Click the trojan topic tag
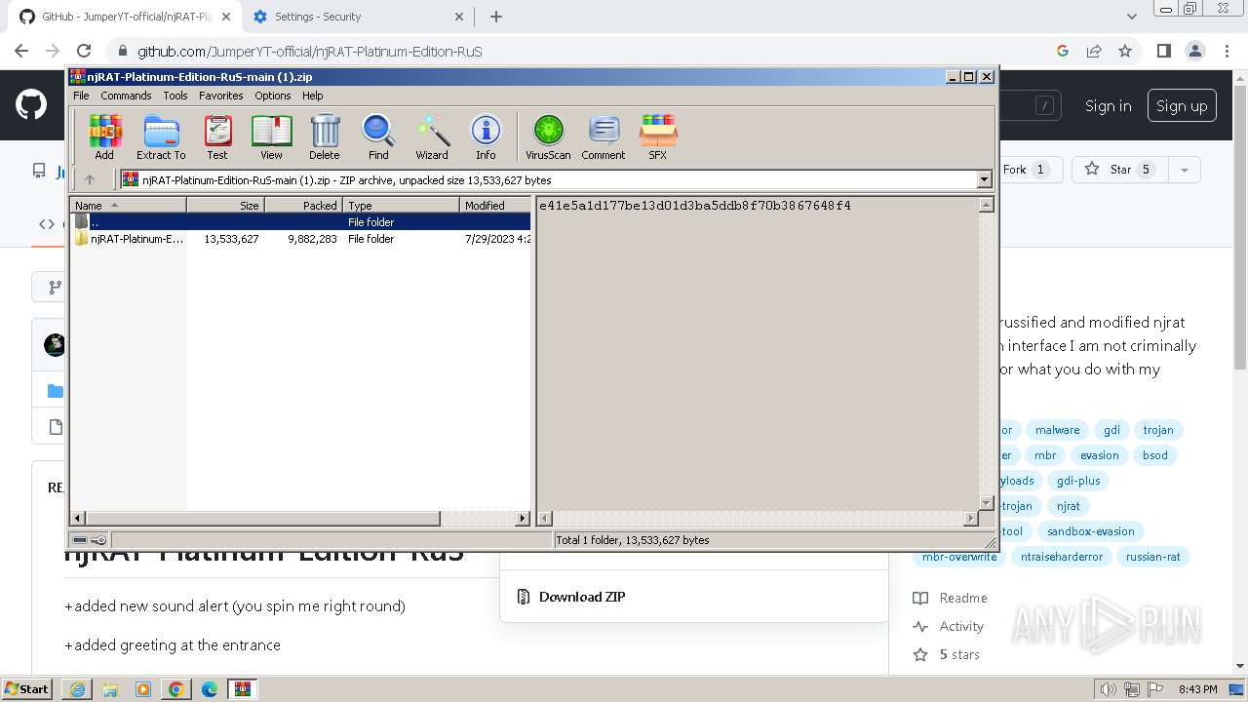Viewport: 1248px width, 702px height. coord(1158,430)
